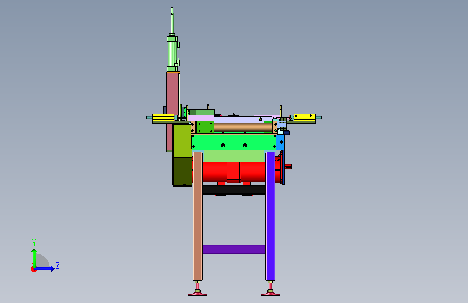This screenshot has width=468, height=303.
Task: Select the copper-colored horizontal roller
Action: point(243,128)
